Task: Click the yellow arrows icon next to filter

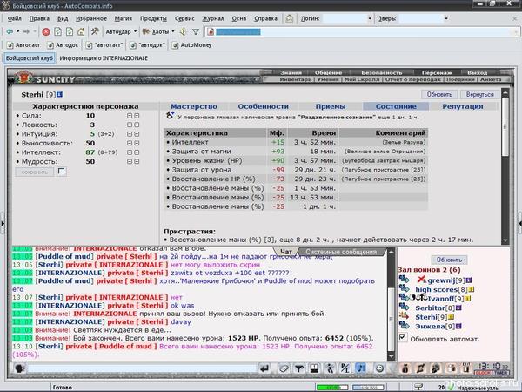Action: (183, 31)
